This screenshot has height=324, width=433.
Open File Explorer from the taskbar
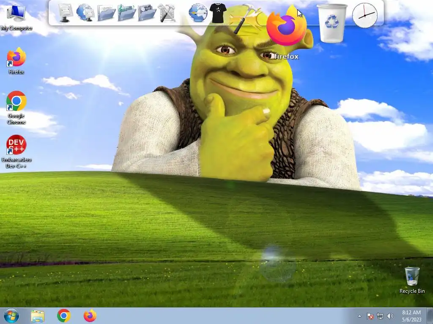pos(38,316)
